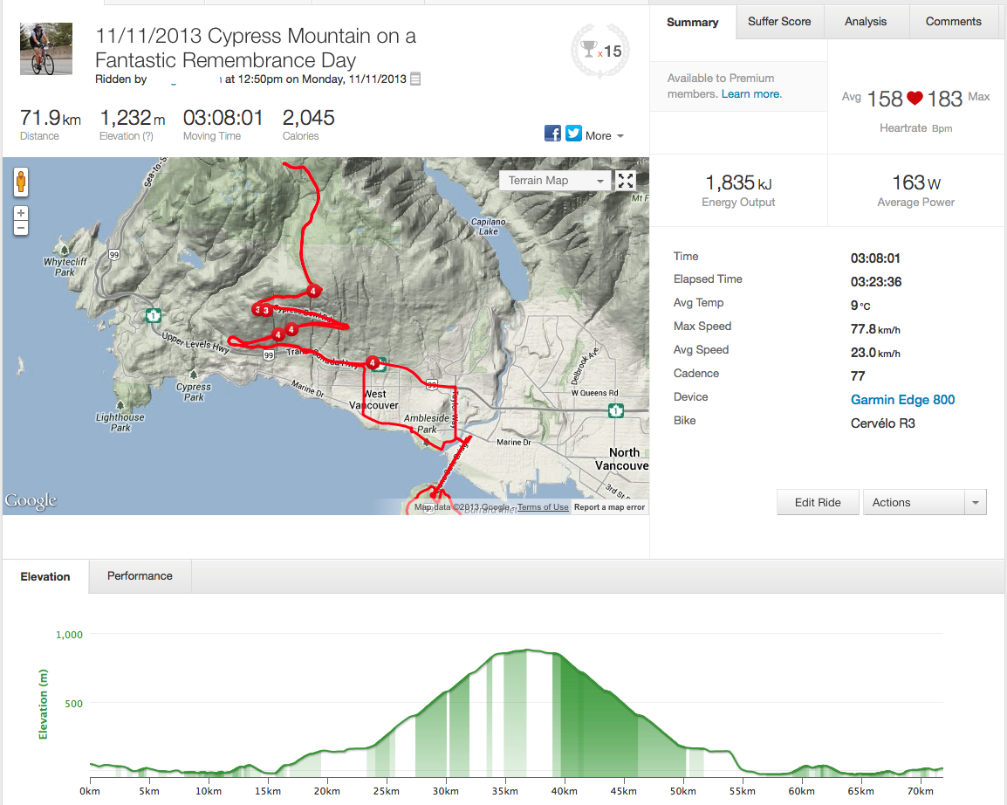The width and height of the screenshot is (1007, 805).
Task: Open the More sharing dropdown
Action: point(605,135)
